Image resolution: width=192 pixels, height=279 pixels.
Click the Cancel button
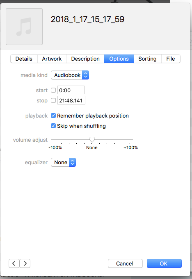[x=125, y=263]
